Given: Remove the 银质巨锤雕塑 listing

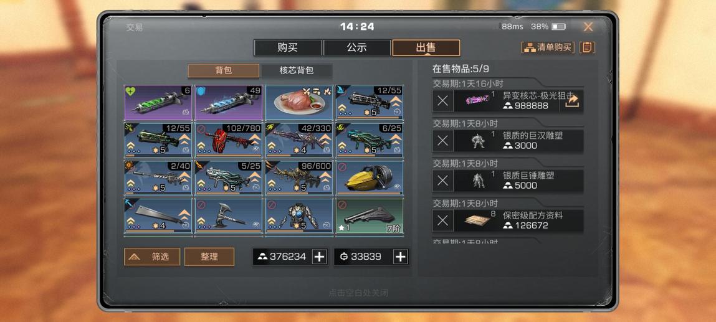Looking at the screenshot, I should tap(442, 181).
